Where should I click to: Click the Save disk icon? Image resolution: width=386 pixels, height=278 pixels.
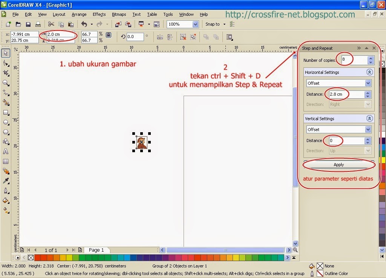(28, 24)
